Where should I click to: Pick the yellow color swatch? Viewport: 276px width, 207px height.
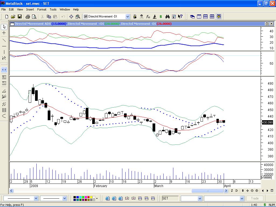click(x=91, y=197)
